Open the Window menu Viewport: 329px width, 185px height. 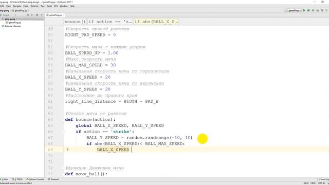point(64,6)
